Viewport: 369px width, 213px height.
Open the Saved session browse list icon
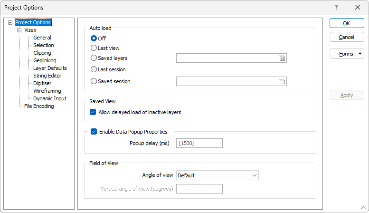[x=282, y=81]
